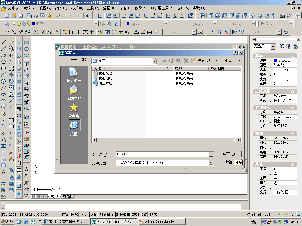Click the 保存(S) save button

coord(229,154)
